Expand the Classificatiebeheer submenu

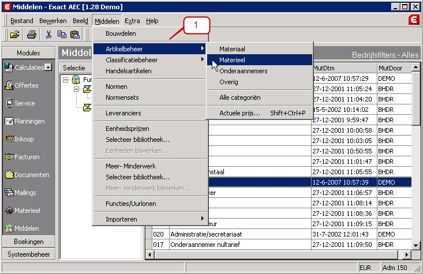click(x=149, y=60)
